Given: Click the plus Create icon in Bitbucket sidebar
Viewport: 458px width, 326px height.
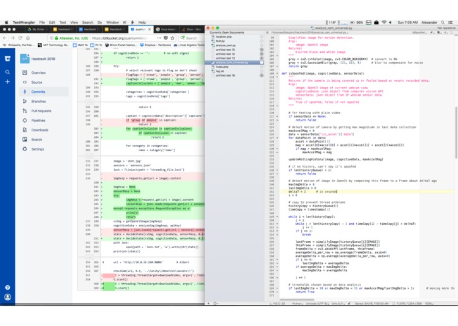Looking at the screenshot, I should coord(8,82).
